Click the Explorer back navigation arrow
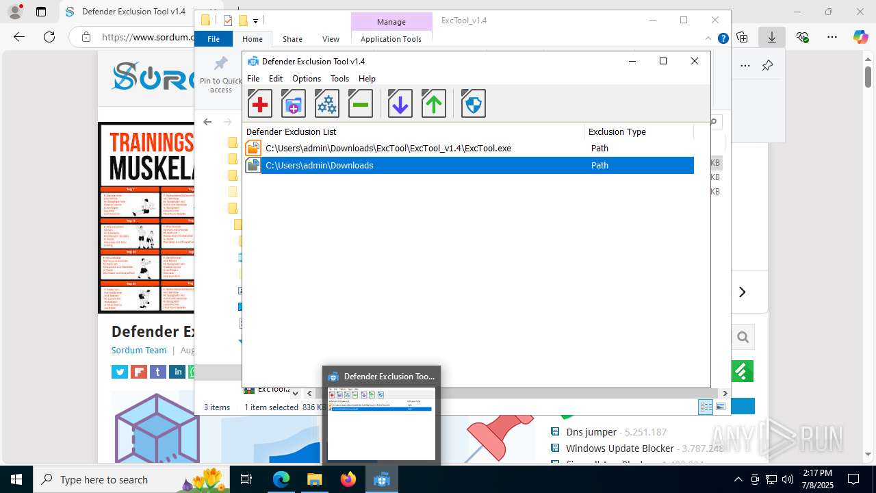 click(x=207, y=122)
